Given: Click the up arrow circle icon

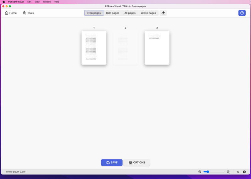Looking at the screenshot, I should 244,172.
